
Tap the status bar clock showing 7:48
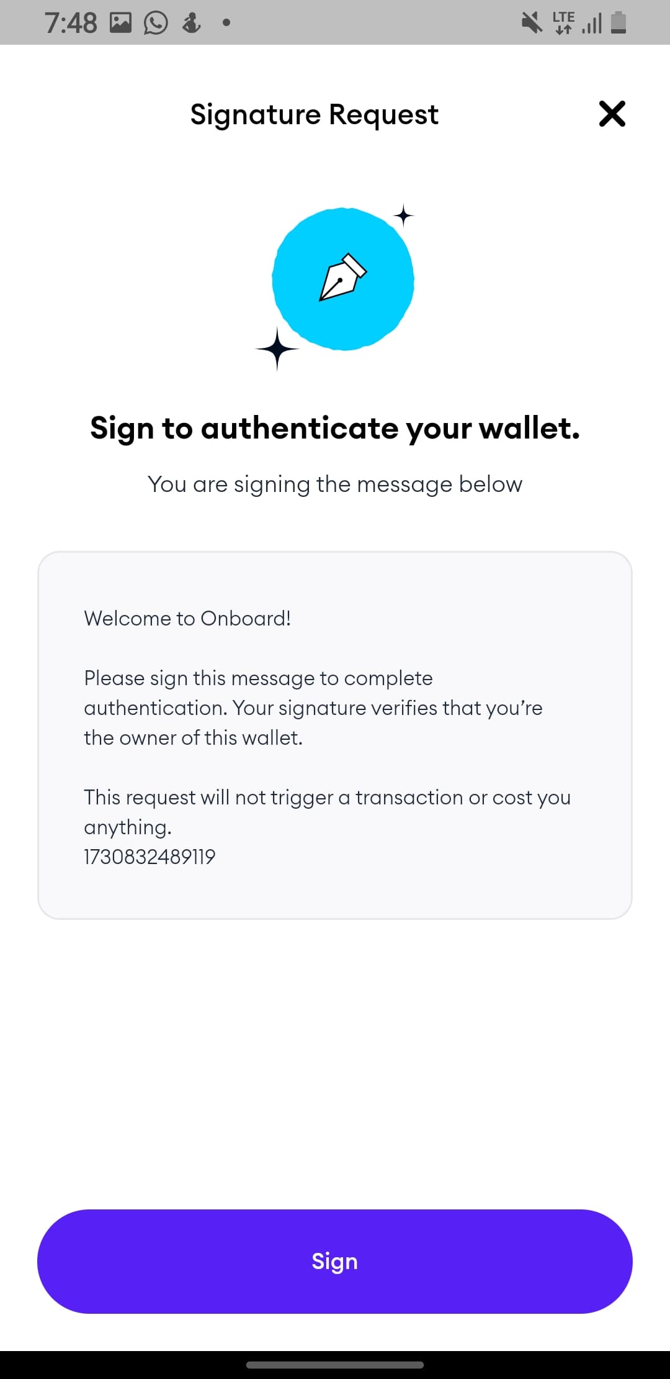[x=71, y=23]
